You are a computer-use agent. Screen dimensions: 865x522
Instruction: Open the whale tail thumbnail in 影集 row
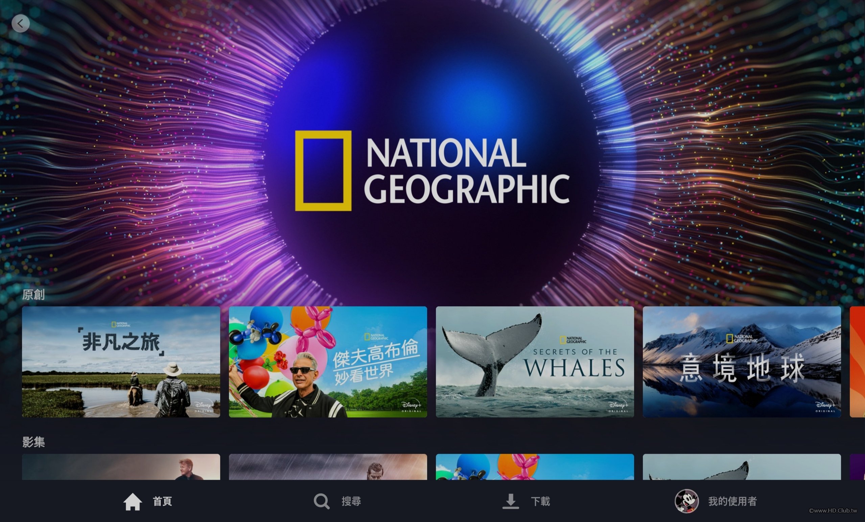click(x=742, y=467)
